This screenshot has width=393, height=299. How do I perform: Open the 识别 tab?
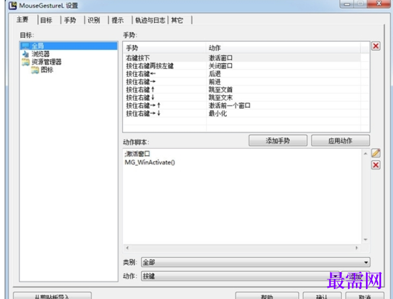[94, 20]
